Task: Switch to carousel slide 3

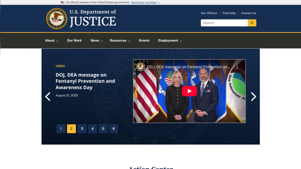Action: (82, 129)
